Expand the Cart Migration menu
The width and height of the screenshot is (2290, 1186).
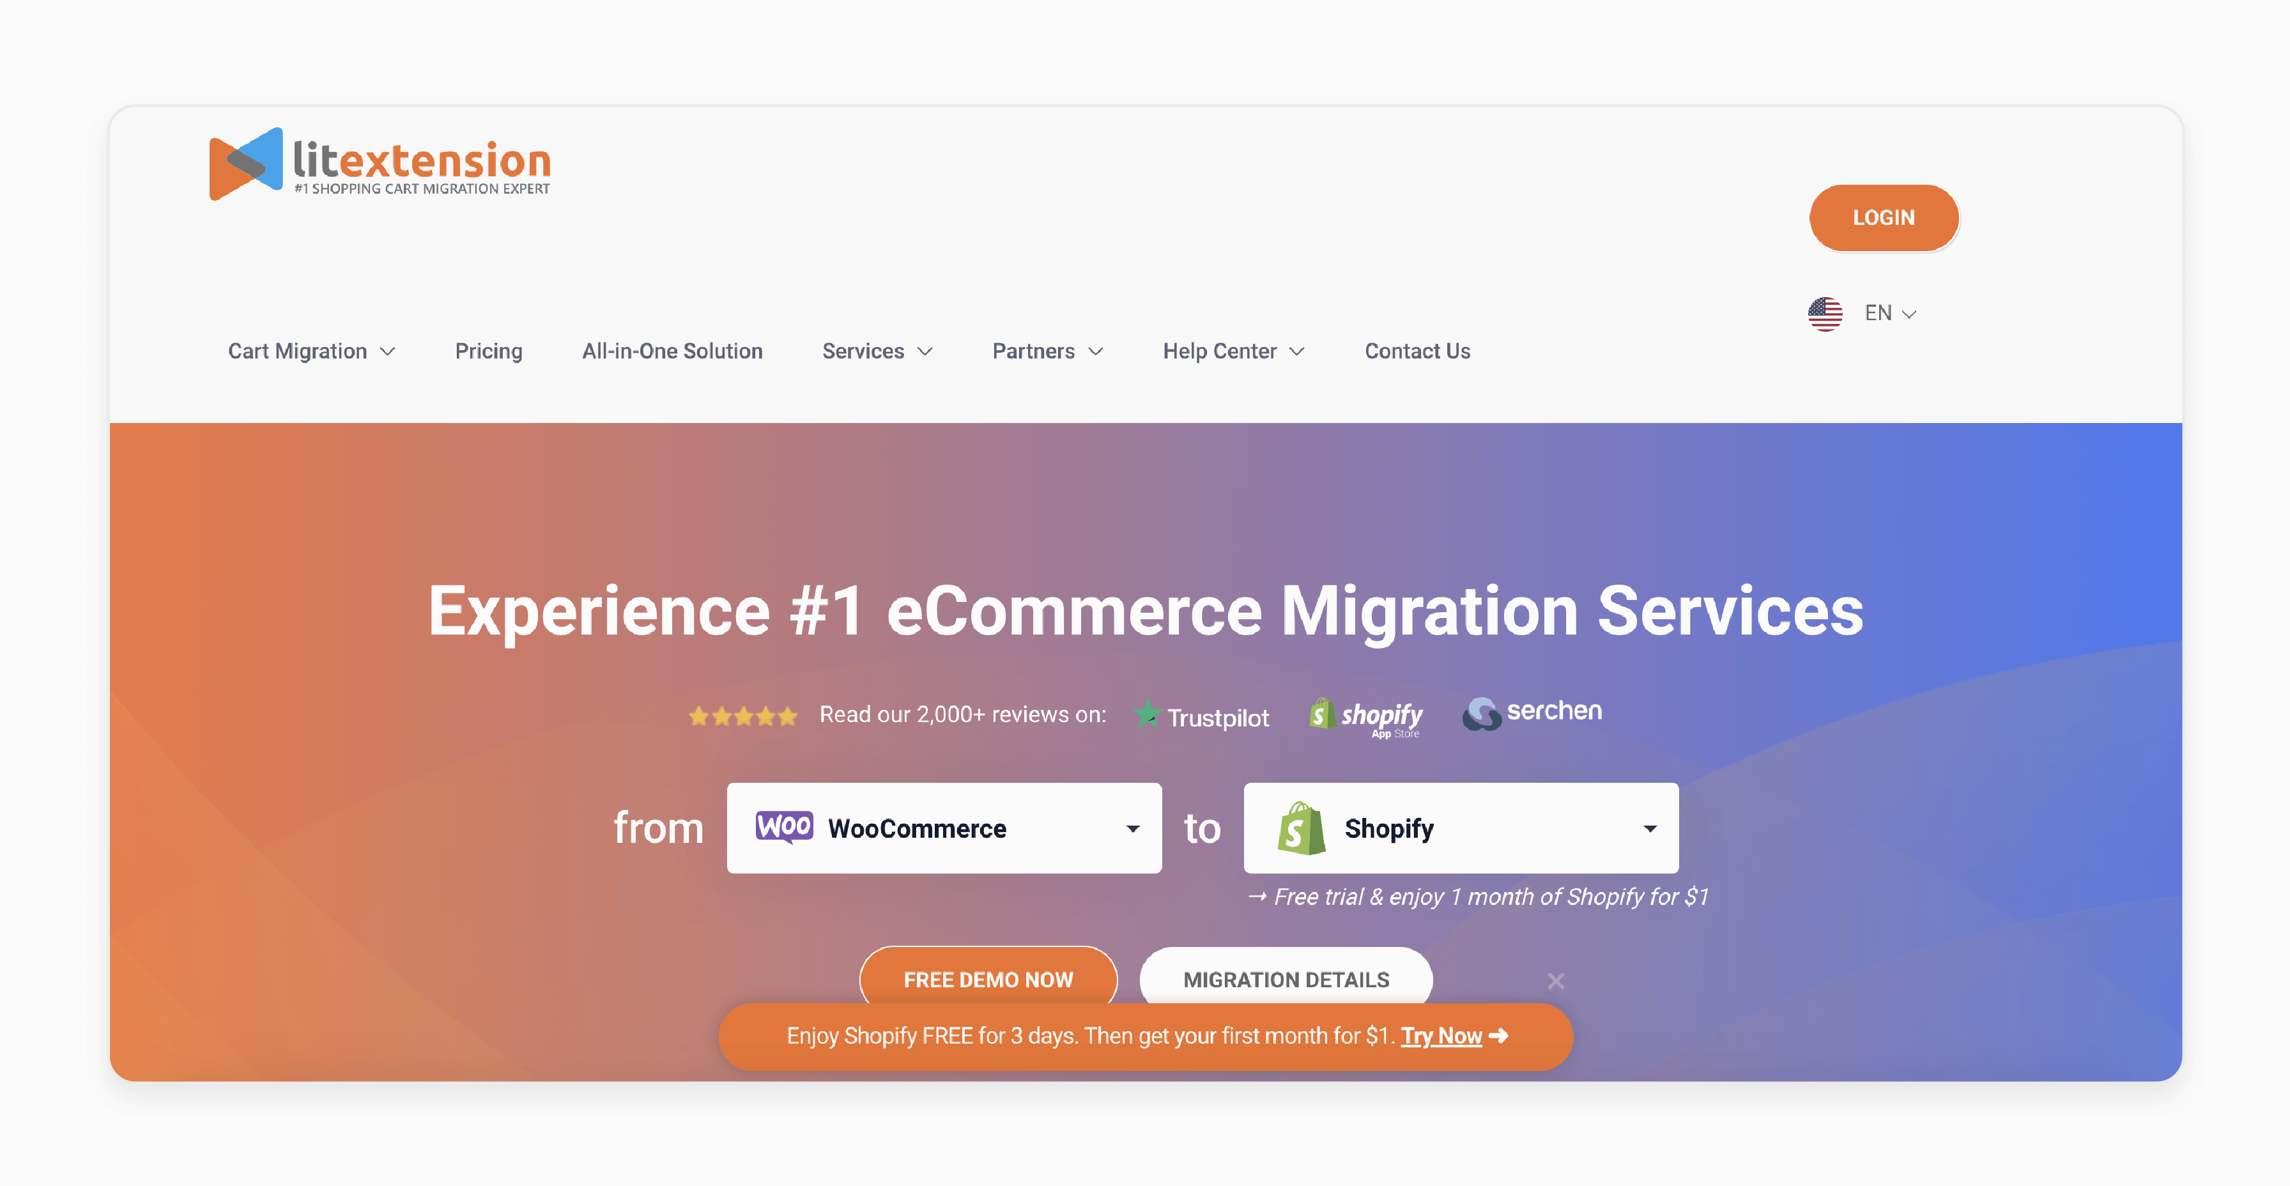point(311,351)
